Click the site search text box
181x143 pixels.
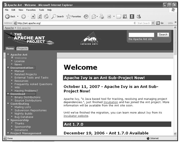click(x=141, y=35)
